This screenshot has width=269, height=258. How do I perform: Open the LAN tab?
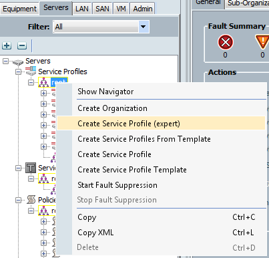(82, 9)
